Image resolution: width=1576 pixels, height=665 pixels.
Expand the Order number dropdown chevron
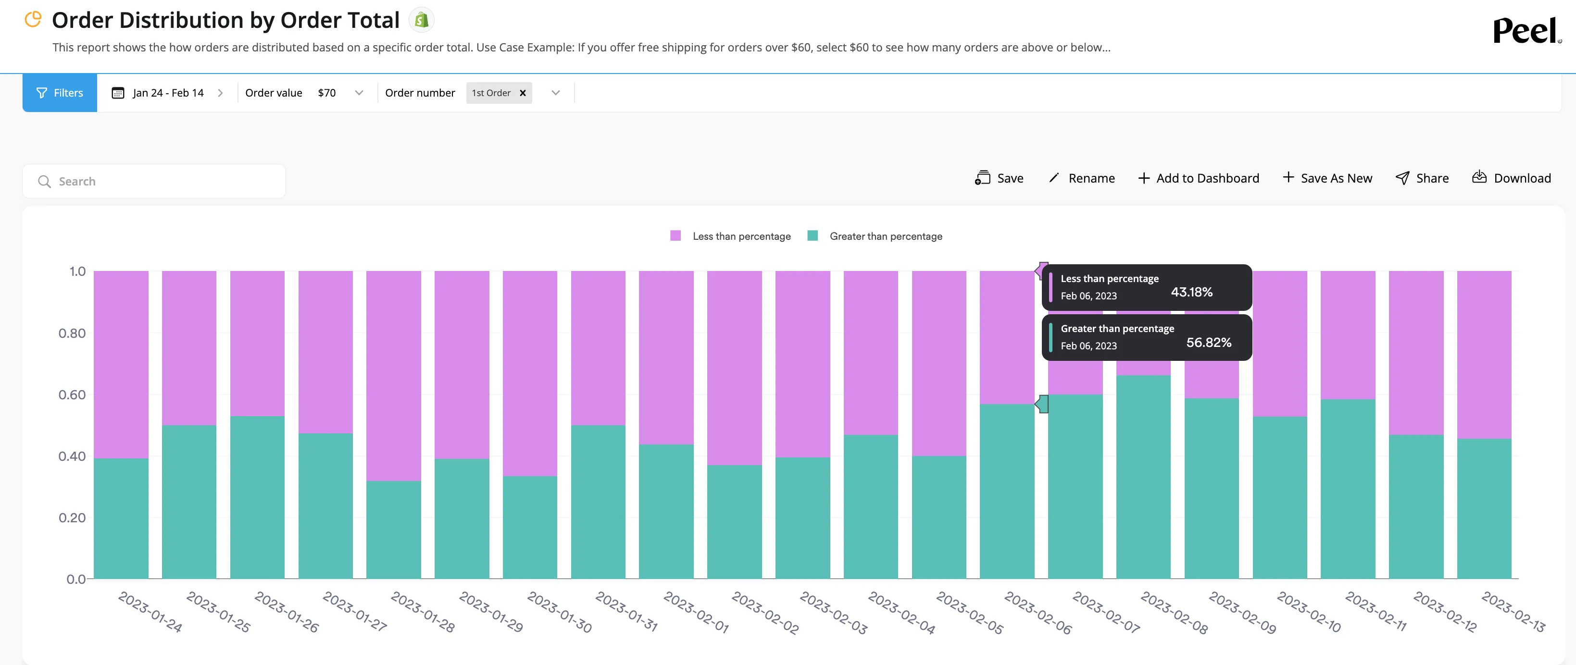(x=555, y=93)
